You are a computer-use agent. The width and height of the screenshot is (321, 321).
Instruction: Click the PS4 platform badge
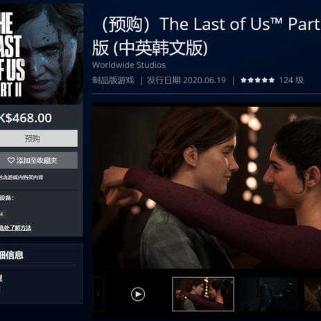2,214
